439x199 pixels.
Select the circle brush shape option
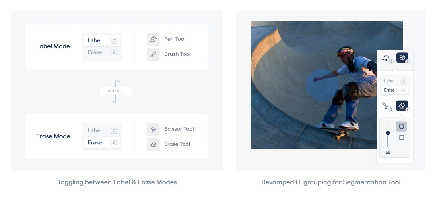pos(402,127)
